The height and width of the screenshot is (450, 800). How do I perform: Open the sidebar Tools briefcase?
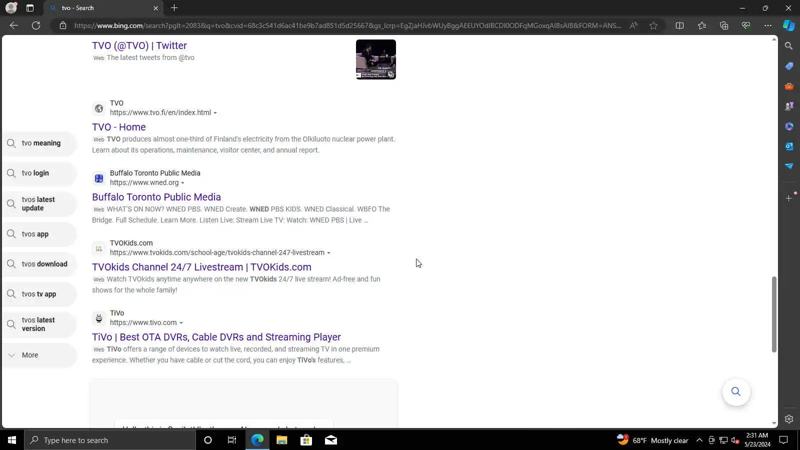[789, 86]
